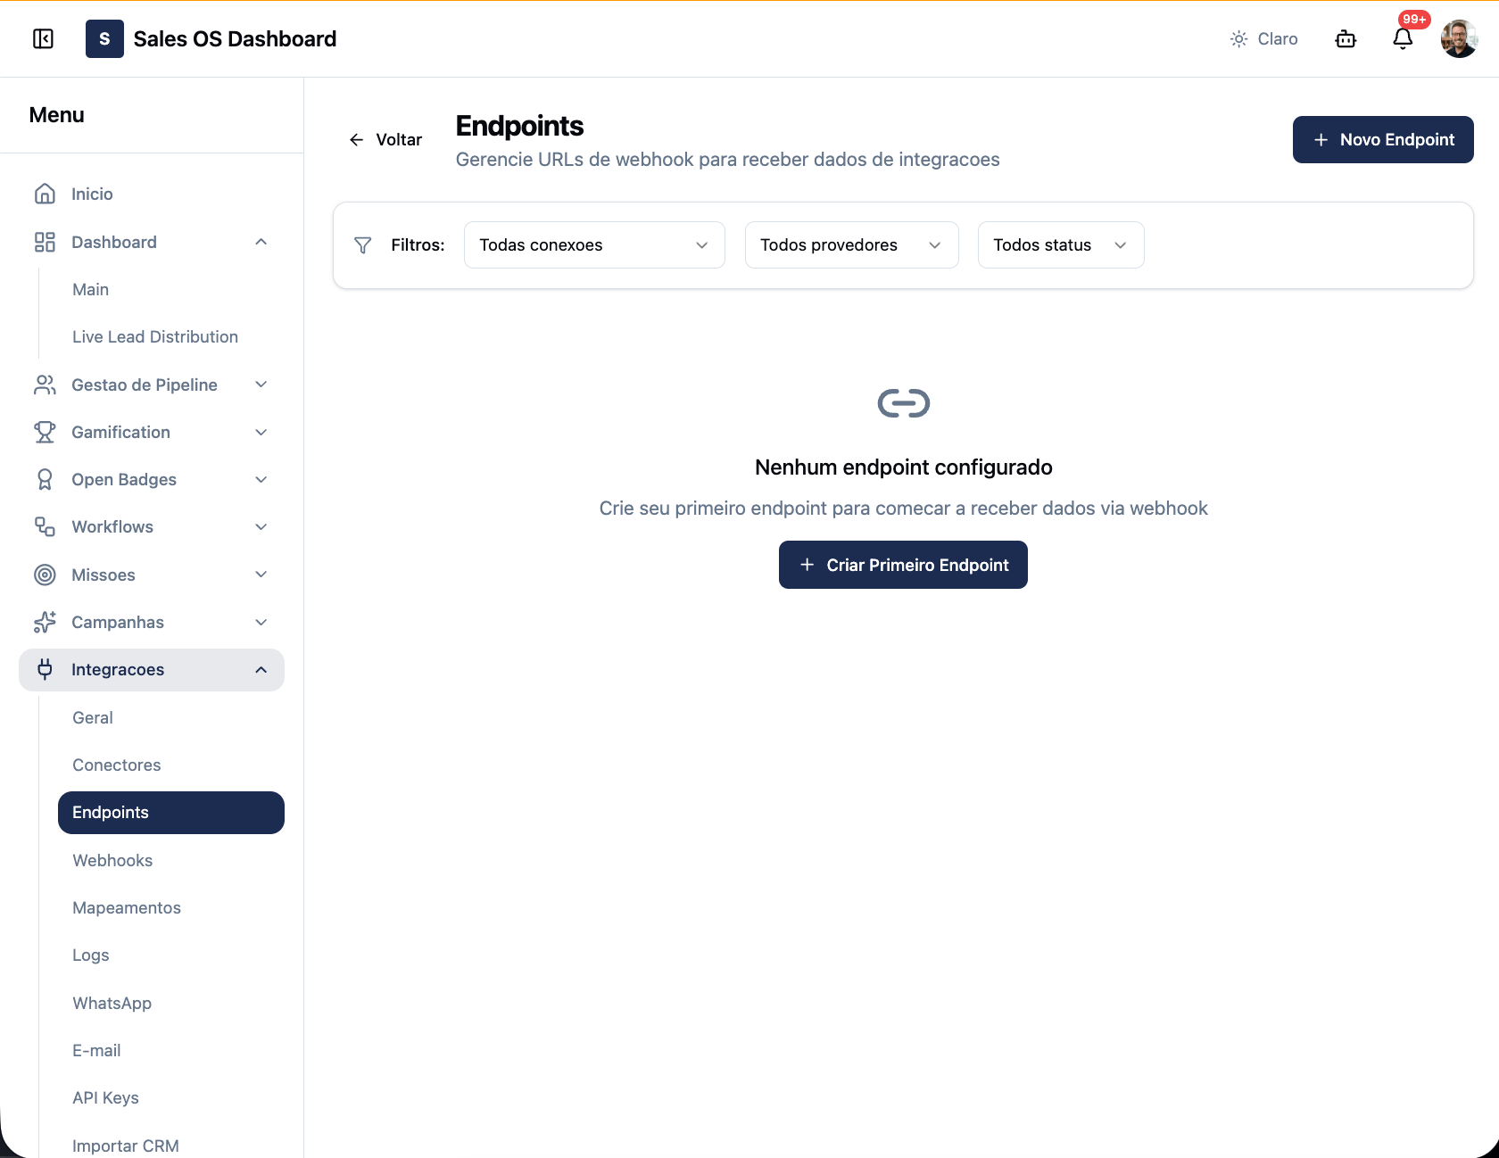The height and width of the screenshot is (1158, 1499).
Task: Open the Todas conexoes dropdown
Action: (594, 244)
